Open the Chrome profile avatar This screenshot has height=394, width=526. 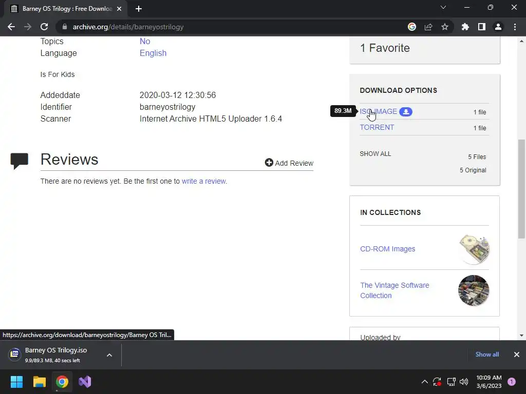pos(498,27)
